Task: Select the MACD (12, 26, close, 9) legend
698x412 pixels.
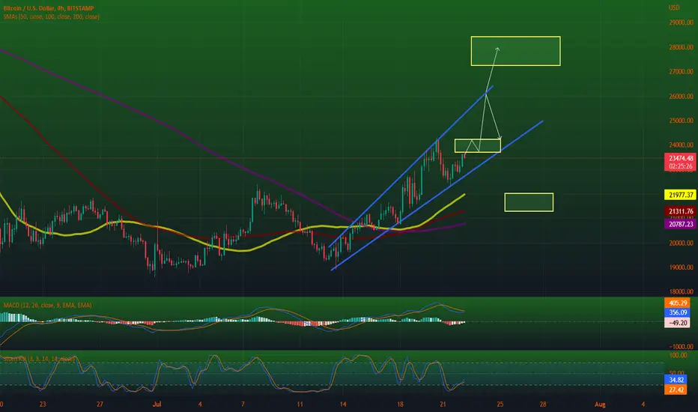Action: (47, 305)
